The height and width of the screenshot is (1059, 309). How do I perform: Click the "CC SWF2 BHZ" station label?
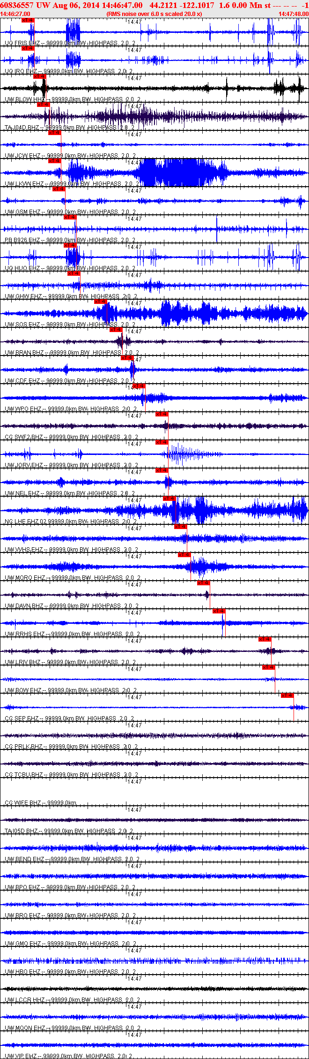click(x=24, y=437)
